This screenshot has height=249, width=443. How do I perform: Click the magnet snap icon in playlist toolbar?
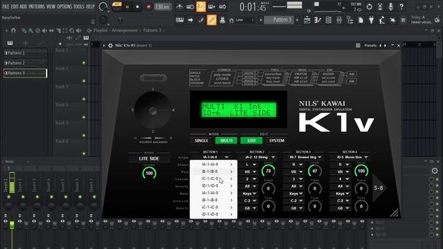(13, 30)
